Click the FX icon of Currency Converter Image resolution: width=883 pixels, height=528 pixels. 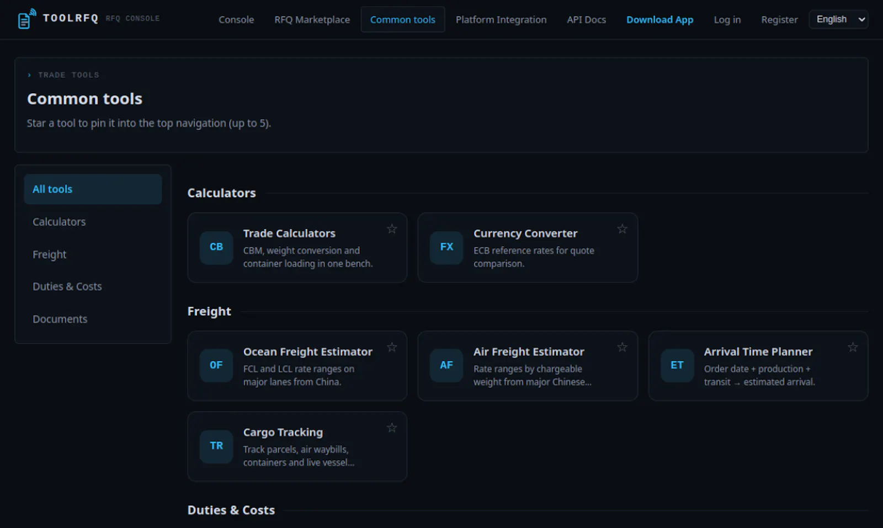pyautogui.click(x=446, y=247)
